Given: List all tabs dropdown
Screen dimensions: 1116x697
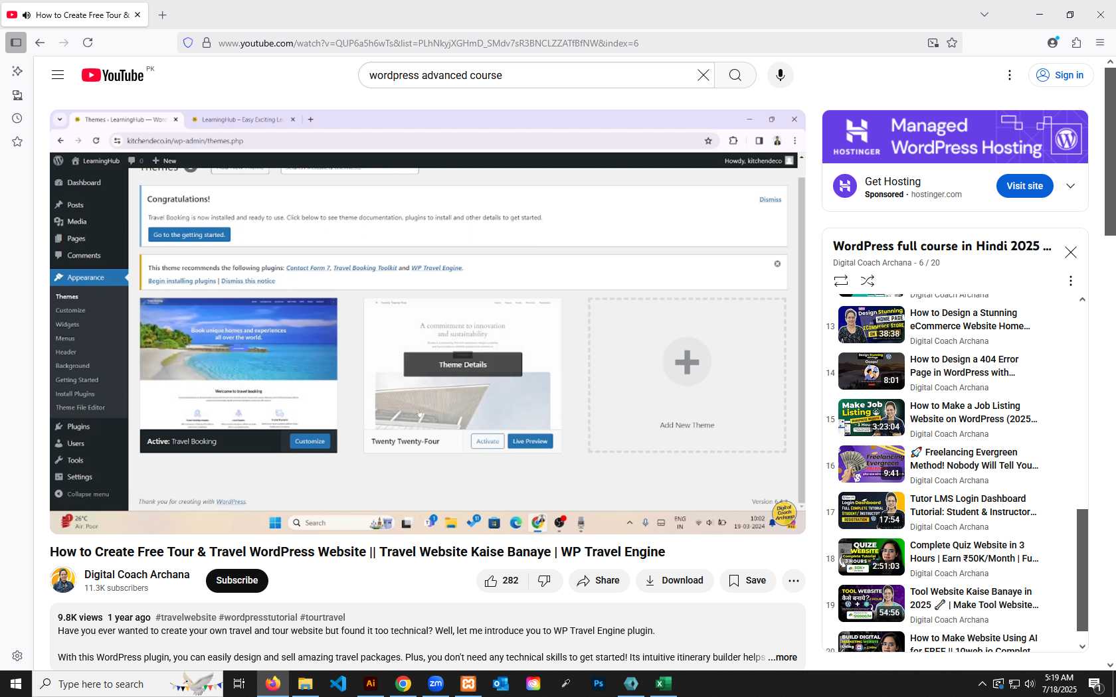Looking at the screenshot, I should click(984, 15).
